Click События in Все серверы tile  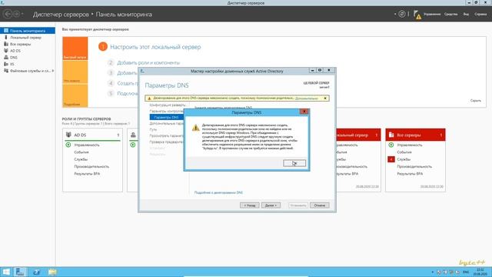[404, 152]
